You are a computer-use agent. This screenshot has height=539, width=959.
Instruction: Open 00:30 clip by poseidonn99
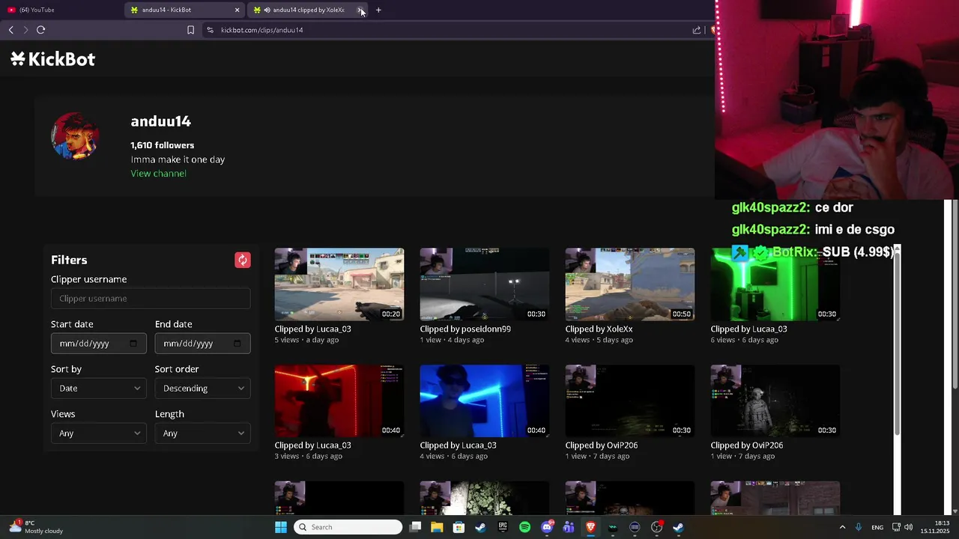(485, 284)
